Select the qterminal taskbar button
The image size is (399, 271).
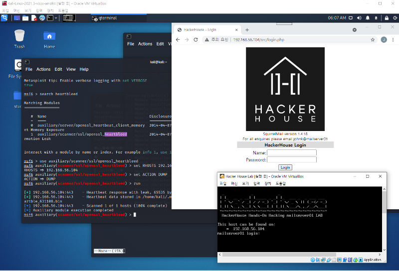point(118,18)
